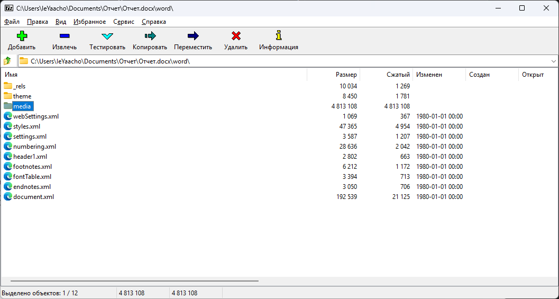Viewport: 559px width, 299px height.
Task: Click the media folder icon
Action: pos(8,106)
